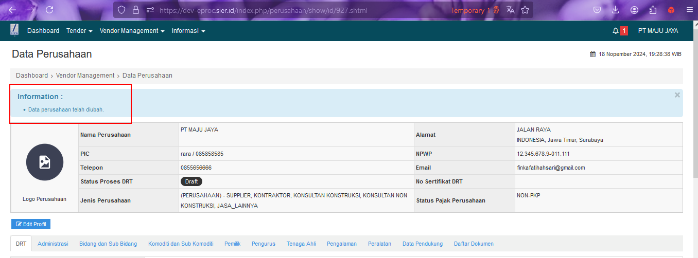This screenshot has height=258, width=698.
Task: Reload the page with refresh icon
Action: click(x=49, y=10)
